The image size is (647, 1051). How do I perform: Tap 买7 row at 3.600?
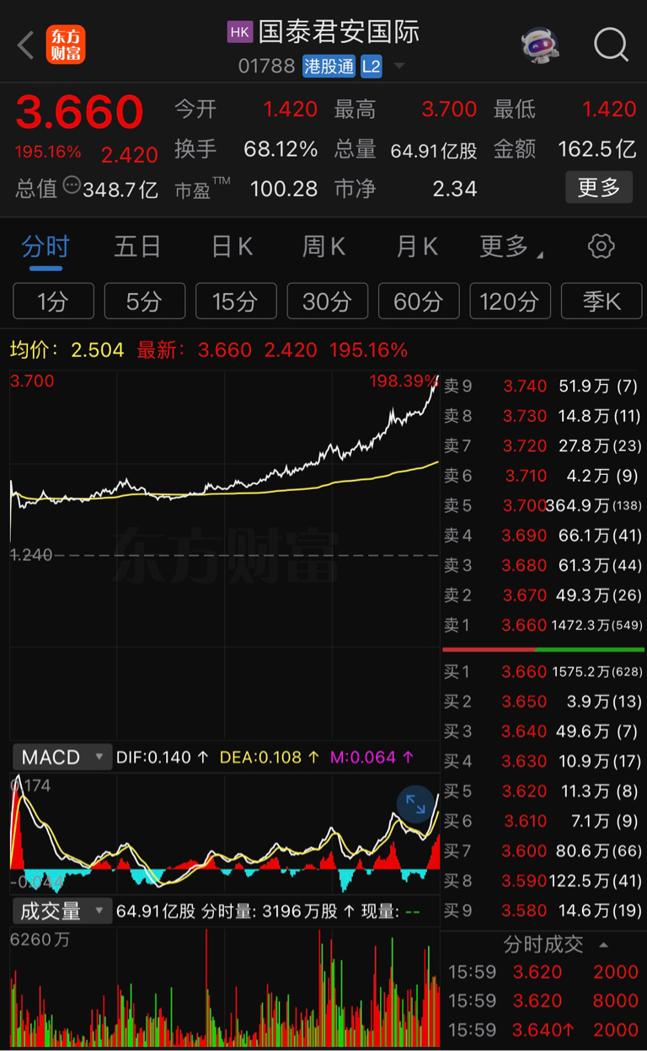pyautogui.click(x=543, y=851)
